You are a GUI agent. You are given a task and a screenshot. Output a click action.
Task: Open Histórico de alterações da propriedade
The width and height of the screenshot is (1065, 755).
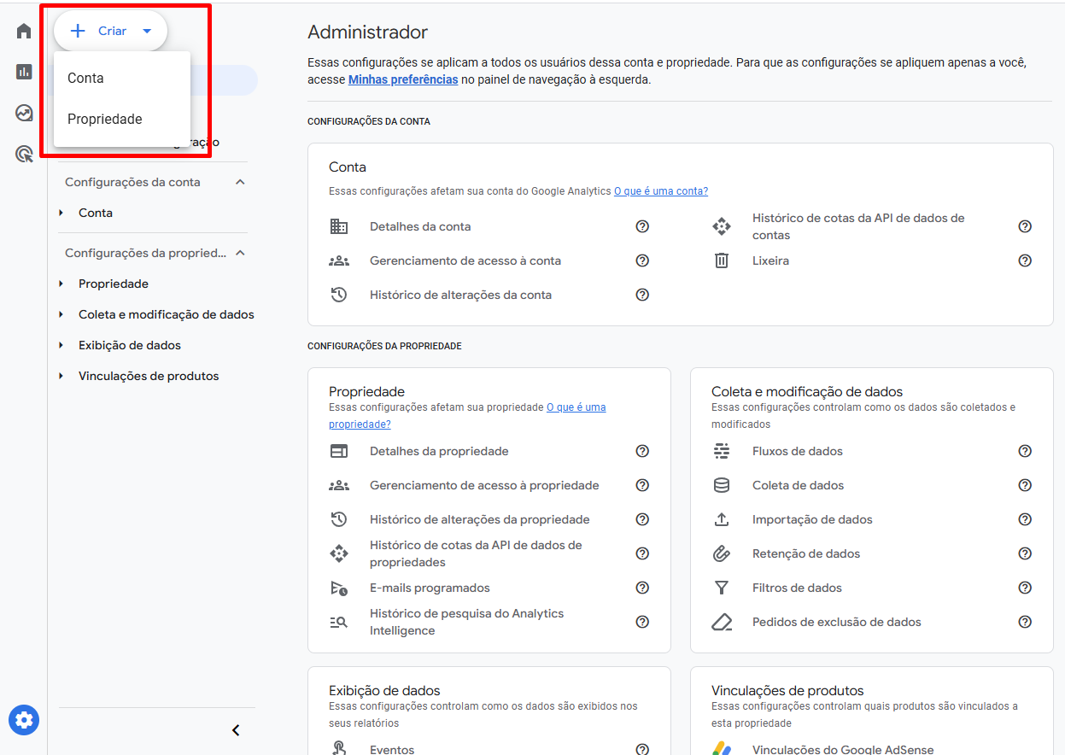tap(479, 519)
